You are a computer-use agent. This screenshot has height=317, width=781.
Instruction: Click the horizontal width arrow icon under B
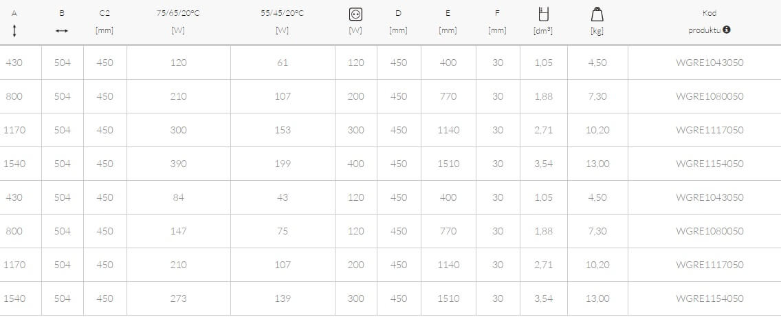(62, 31)
